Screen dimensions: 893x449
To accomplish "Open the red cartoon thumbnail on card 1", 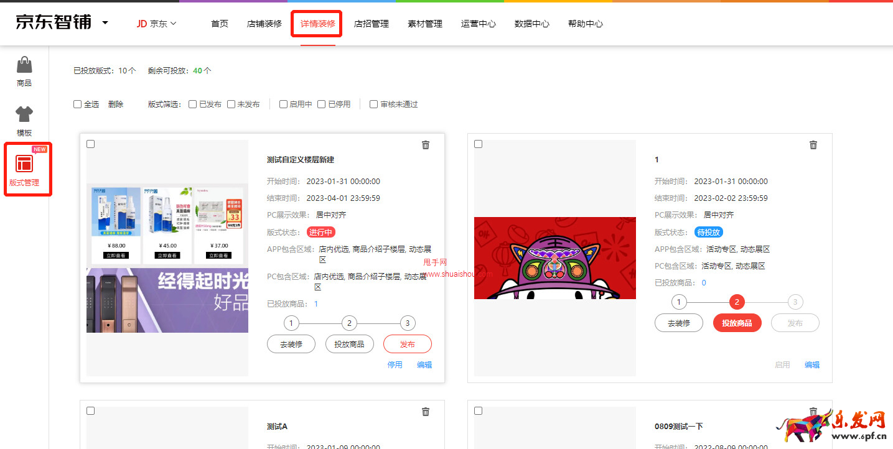I will (555, 258).
